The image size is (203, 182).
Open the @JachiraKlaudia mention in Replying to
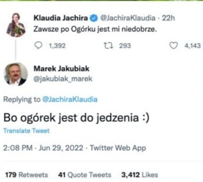70,99
